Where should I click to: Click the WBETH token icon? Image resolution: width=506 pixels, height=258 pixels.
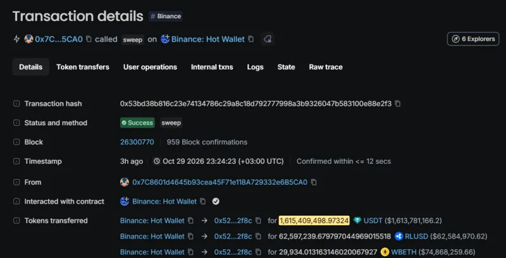coord(385,252)
